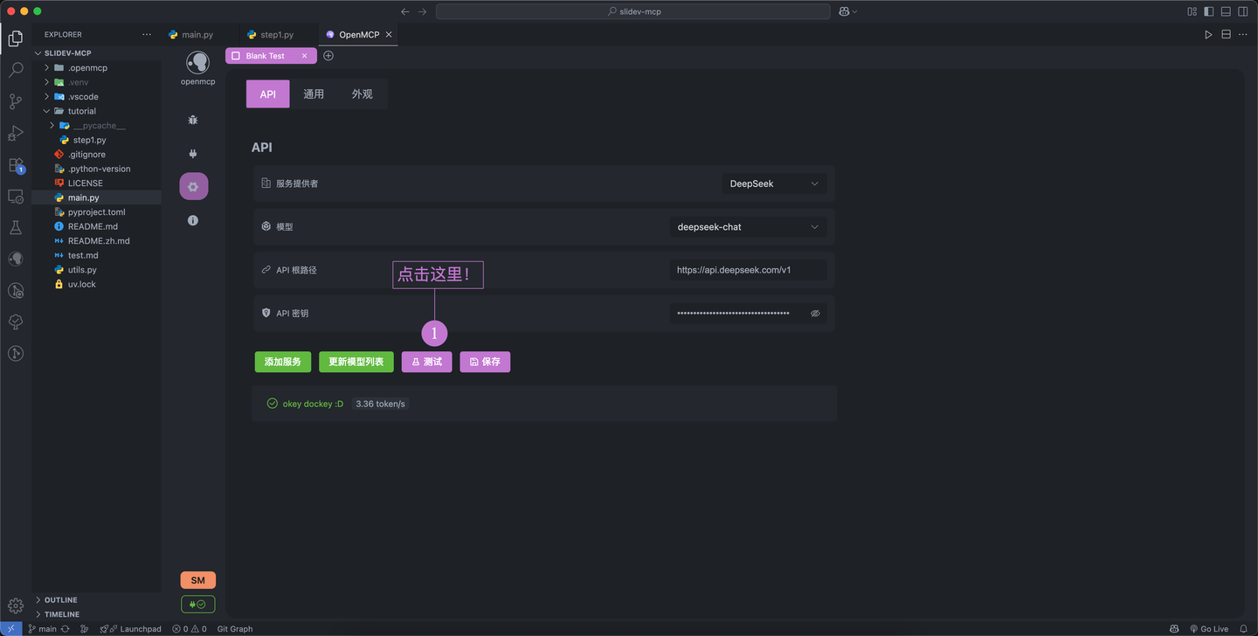Click the remote window status bar icon
Screen dimensions: 1258x636
[x=10, y=629]
